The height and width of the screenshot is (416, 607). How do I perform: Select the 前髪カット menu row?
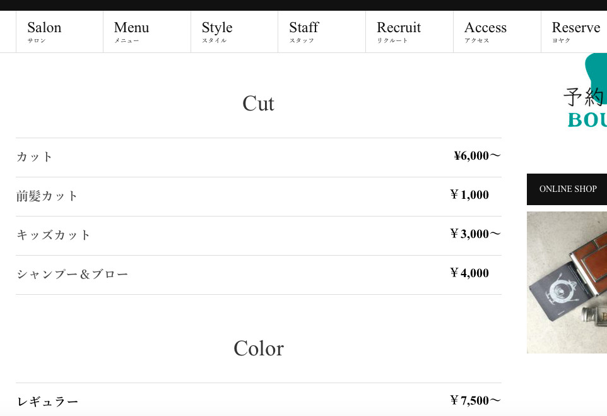click(x=47, y=196)
